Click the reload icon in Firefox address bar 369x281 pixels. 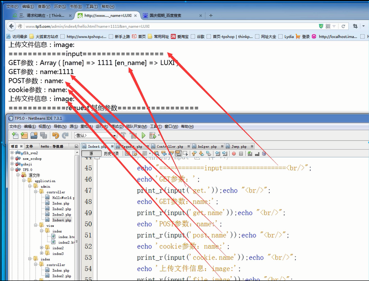click(344, 26)
